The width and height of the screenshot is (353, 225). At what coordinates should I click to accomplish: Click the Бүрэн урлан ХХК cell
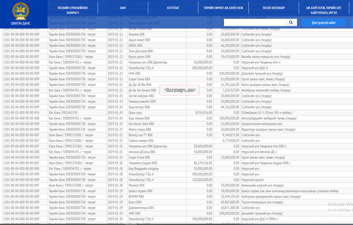coord(140,57)
